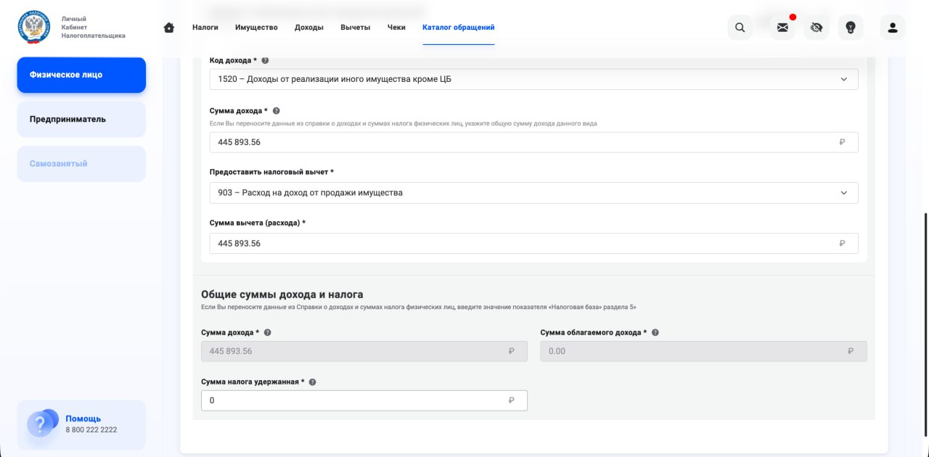Click the Сумма вычета (расхода) input field
The width and height of the screenshot is (929, 457).
523,244
